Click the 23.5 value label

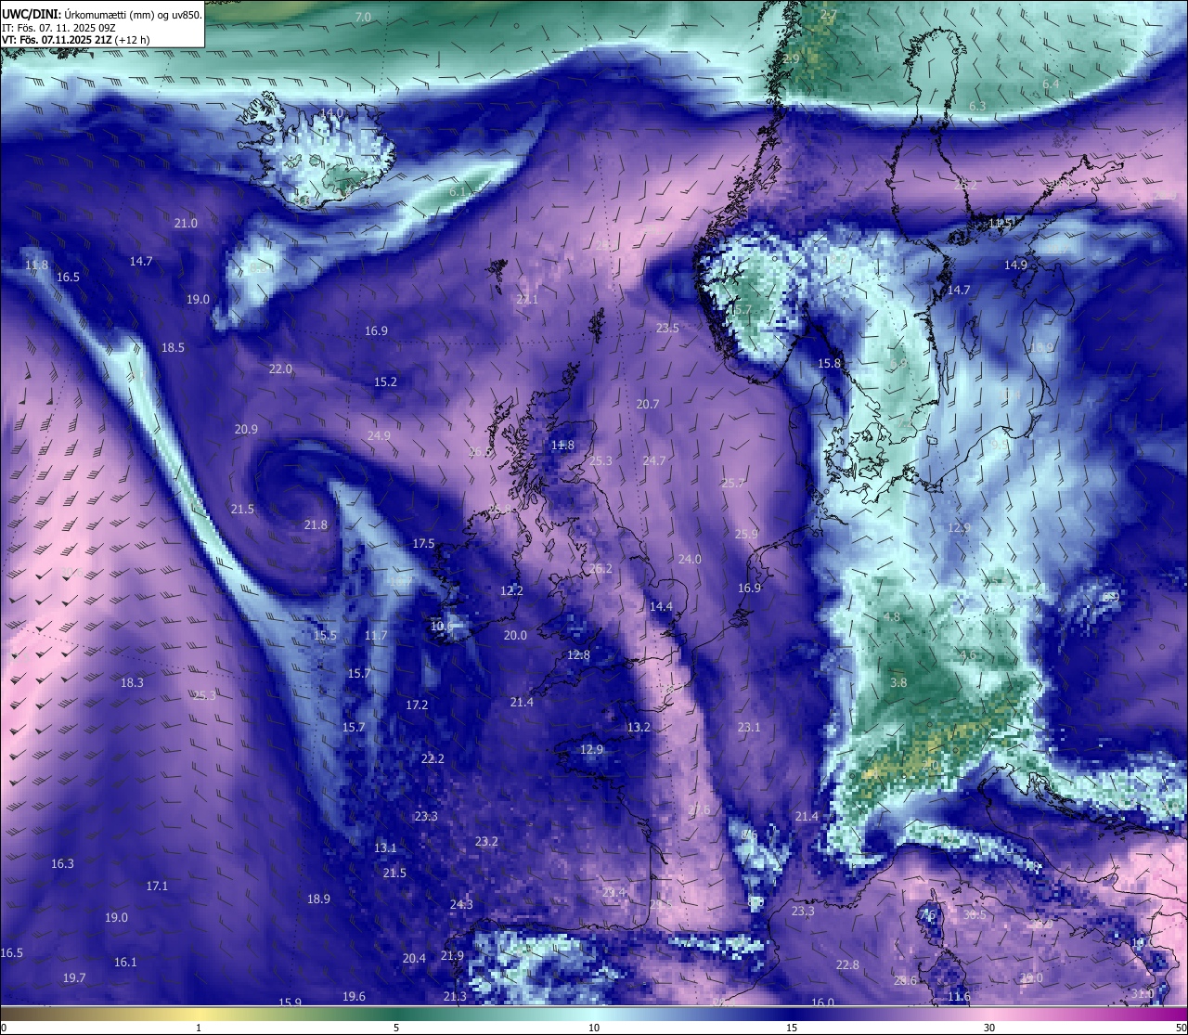point(667,329)
